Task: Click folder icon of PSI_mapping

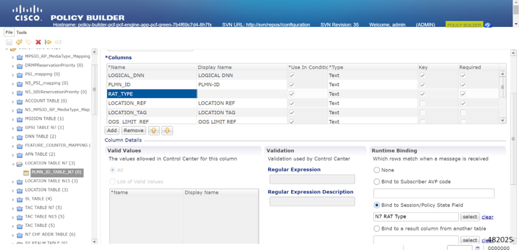Action: point(20,75)
